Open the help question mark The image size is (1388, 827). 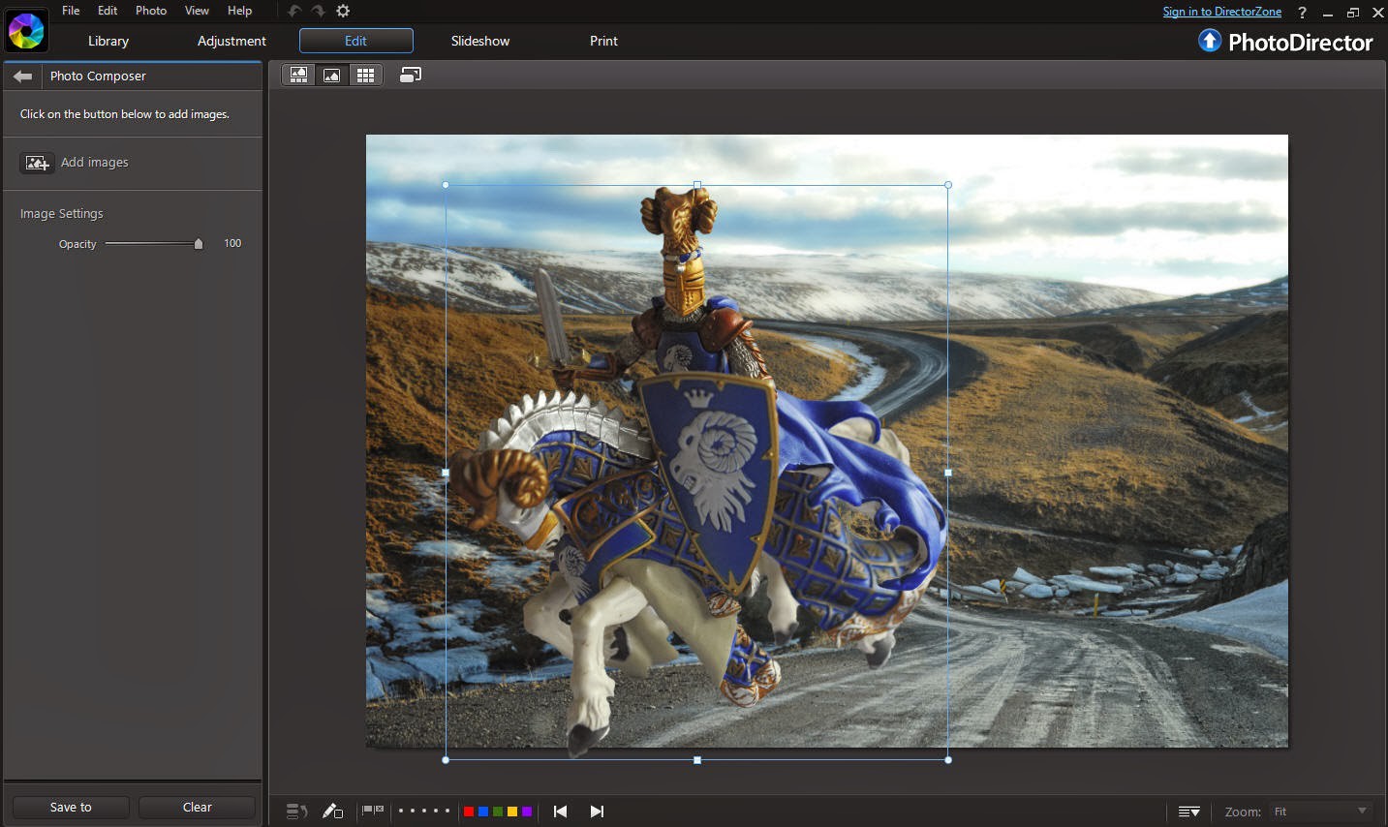[x=1302, y=13]
